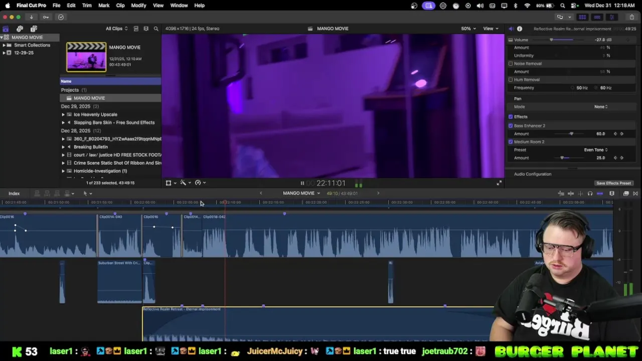The width and height of the screenshot is (642, 361).
Task: Select the Reflective Realm Retreat audio clip
Action: coord(318,324)
